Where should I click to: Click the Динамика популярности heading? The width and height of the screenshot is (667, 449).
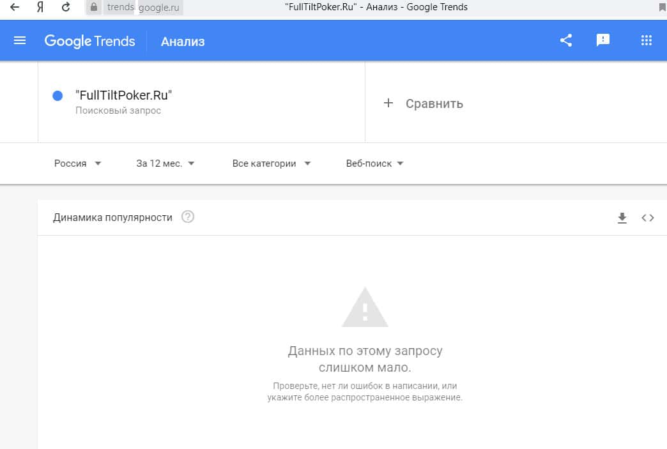112,217
